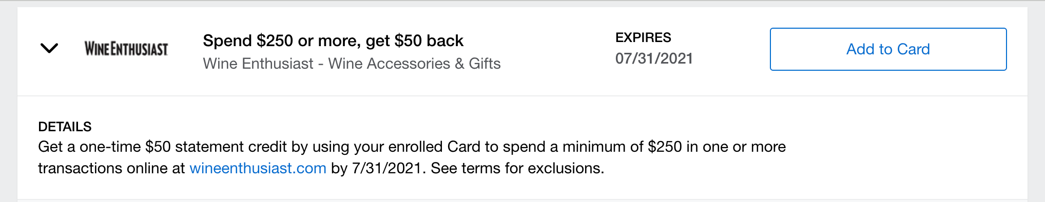The height and width of the screenshot is (202, 1045).
Task: Click the one-time $50 statement credit text
Action: tap(183, 147)
